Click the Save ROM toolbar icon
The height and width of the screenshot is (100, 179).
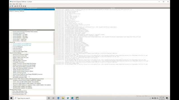tap(13, 6)
